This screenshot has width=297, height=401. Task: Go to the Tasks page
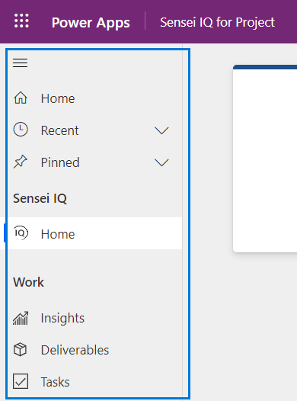(94, 382)
